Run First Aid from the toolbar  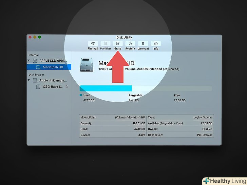click(93, 44)
